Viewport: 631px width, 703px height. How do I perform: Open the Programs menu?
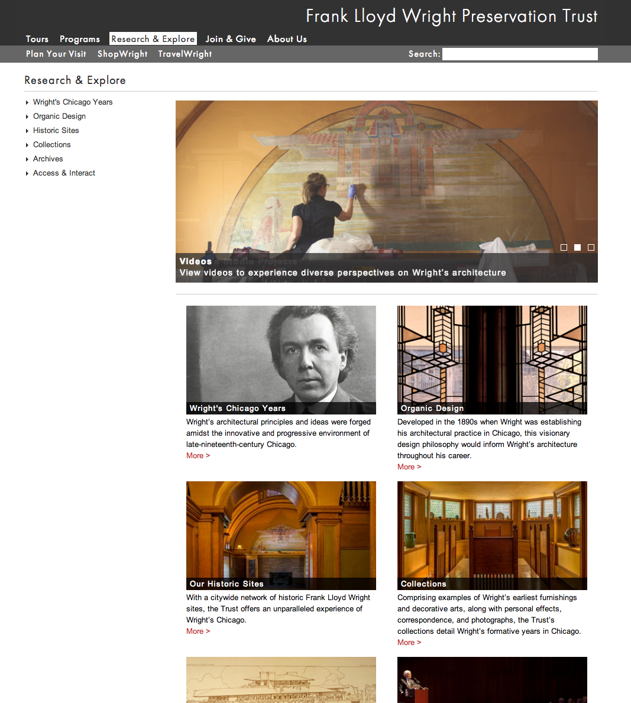point(80,39)
